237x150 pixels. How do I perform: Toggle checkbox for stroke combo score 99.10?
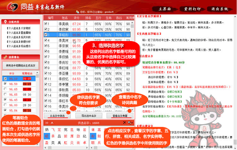coord(5,79)
